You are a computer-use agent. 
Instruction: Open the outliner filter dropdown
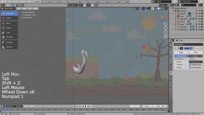(x=200, y=5)
